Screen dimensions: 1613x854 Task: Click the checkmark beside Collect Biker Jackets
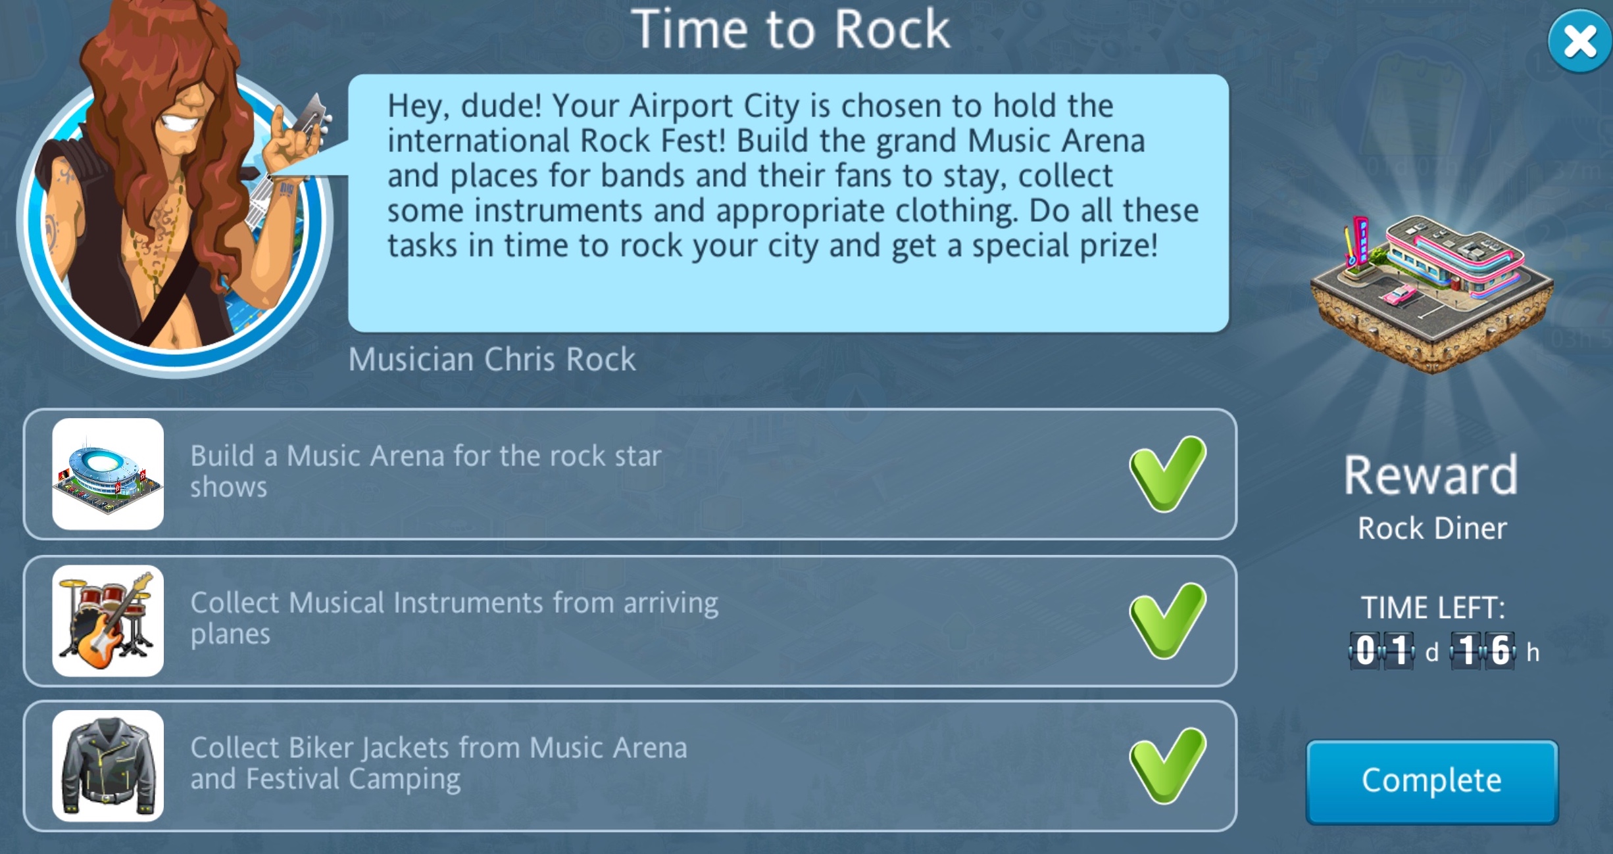click(x=1168, y=766)
